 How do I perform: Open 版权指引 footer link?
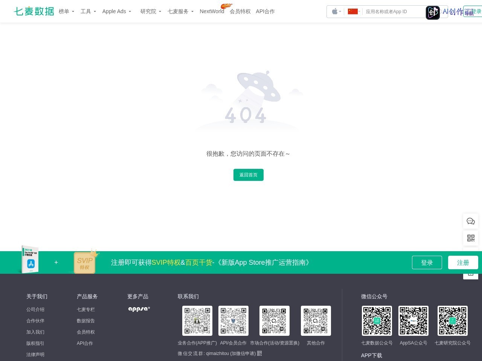35,343
